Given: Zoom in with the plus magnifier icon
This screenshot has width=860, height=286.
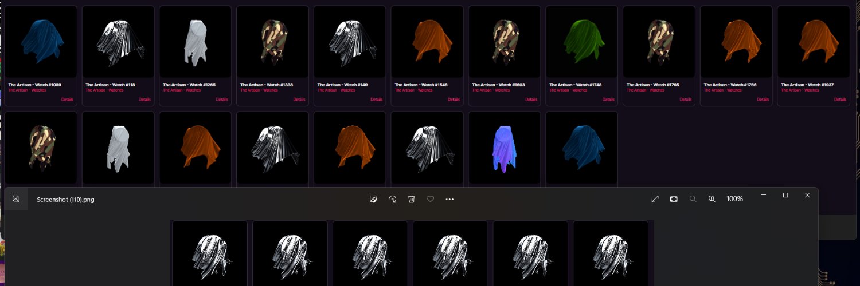Looking at the screenshot, I should click(712, 199).
